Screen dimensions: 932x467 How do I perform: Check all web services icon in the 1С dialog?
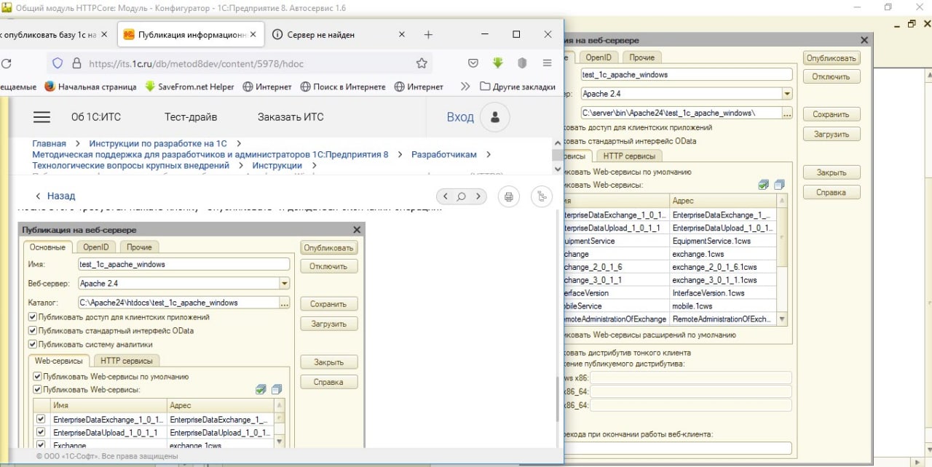coord(763,185)
